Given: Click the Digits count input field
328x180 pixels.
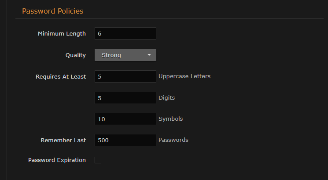Looking at the screenshot, I should [125, 98].
